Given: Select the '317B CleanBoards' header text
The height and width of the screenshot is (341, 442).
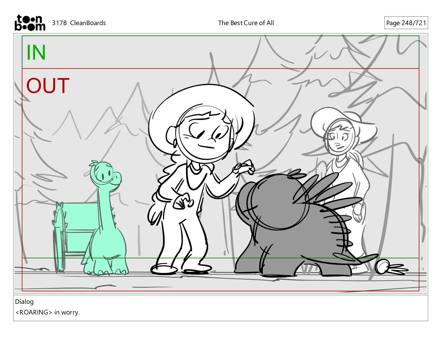Looking at the screenshot, I should 79,23.
